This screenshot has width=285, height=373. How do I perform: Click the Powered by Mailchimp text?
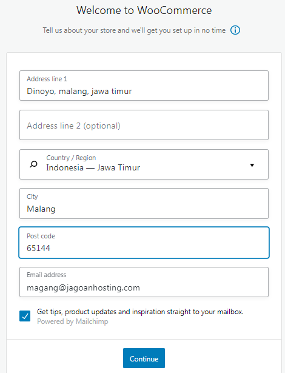pyautogui.click(x=73, y=321)
